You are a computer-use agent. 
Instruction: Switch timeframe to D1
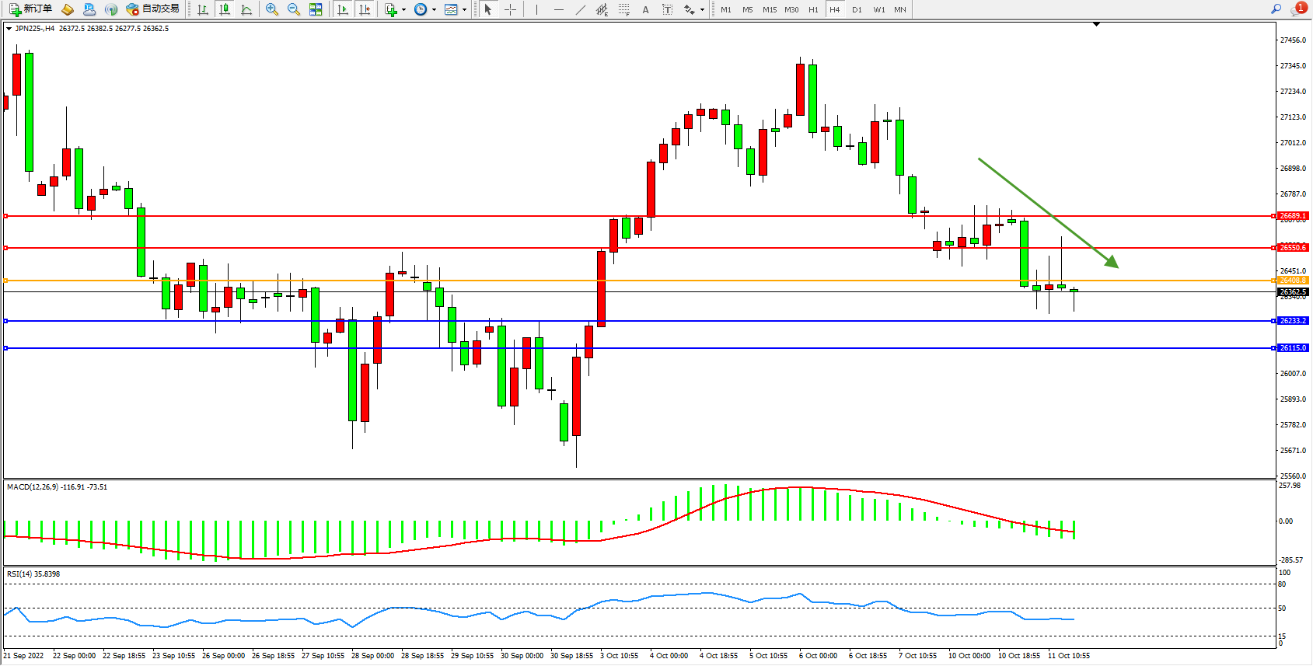(x=857, y=9)
